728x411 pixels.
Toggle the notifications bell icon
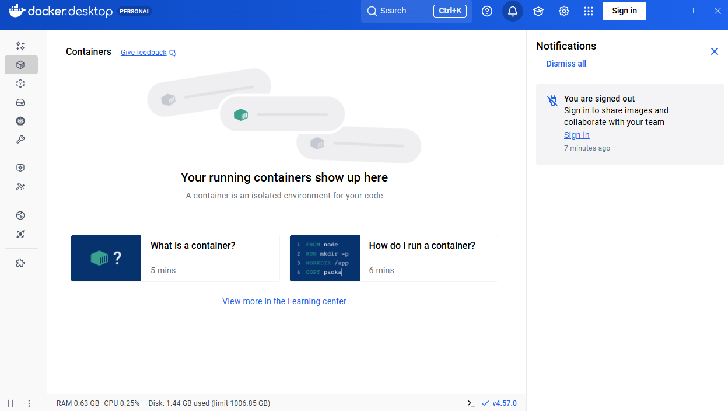(x=513, y=11)
